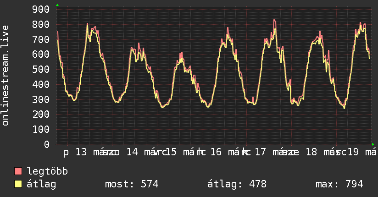The width and height of the screenshot is (378, 197).
Task: Click the 900 y-axis label
Action: click(x=41, y=10)
